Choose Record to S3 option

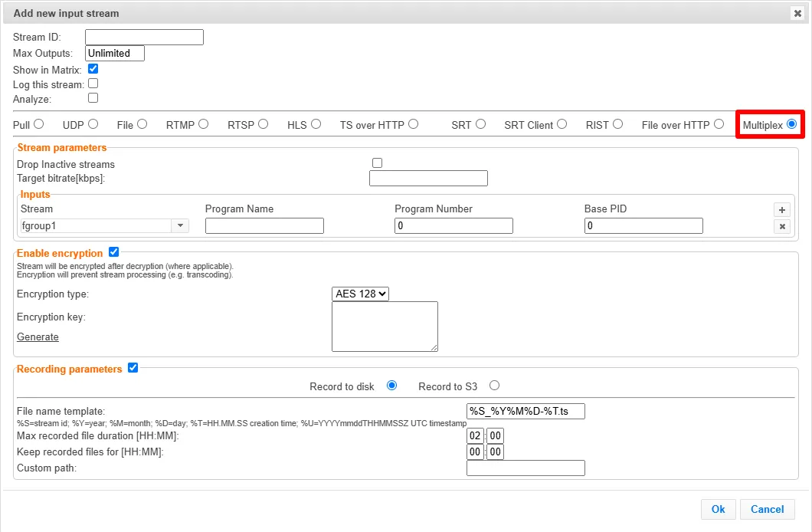click(x=495, y=386)
